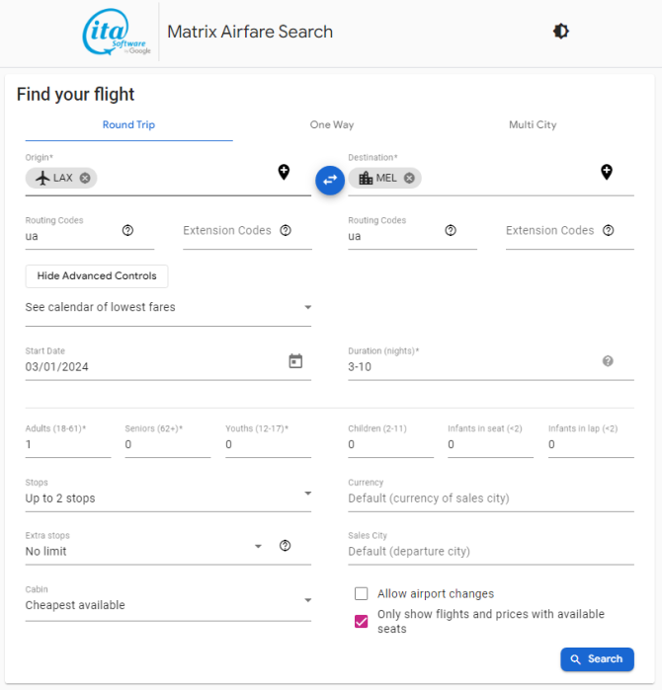Show help for origin Routing Codes
Image resolution: width=662 pixels, height=690 pixels.
(x=127, y=230)
